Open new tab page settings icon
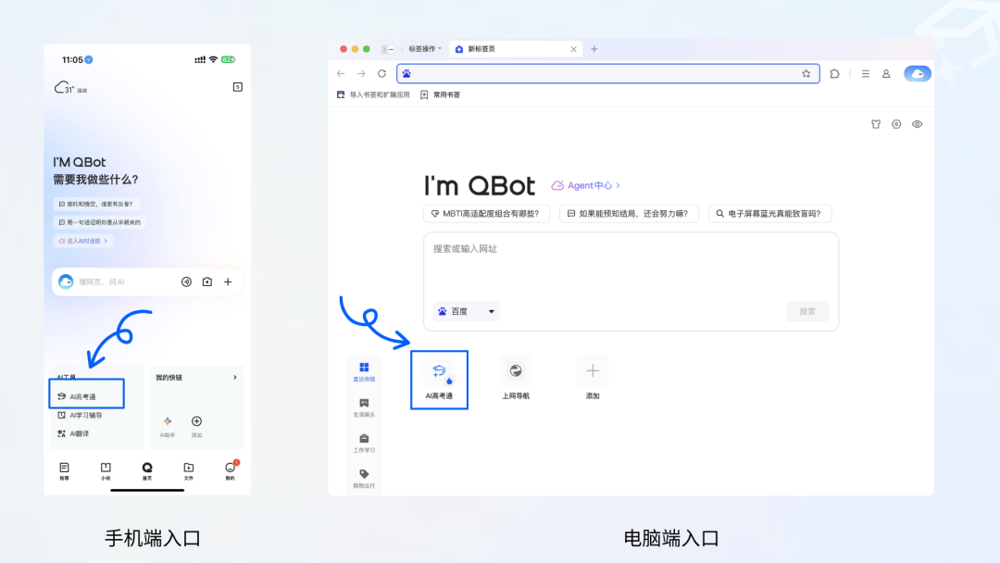The width and height of the screenshot is (1000, 563). coord(896,124)
